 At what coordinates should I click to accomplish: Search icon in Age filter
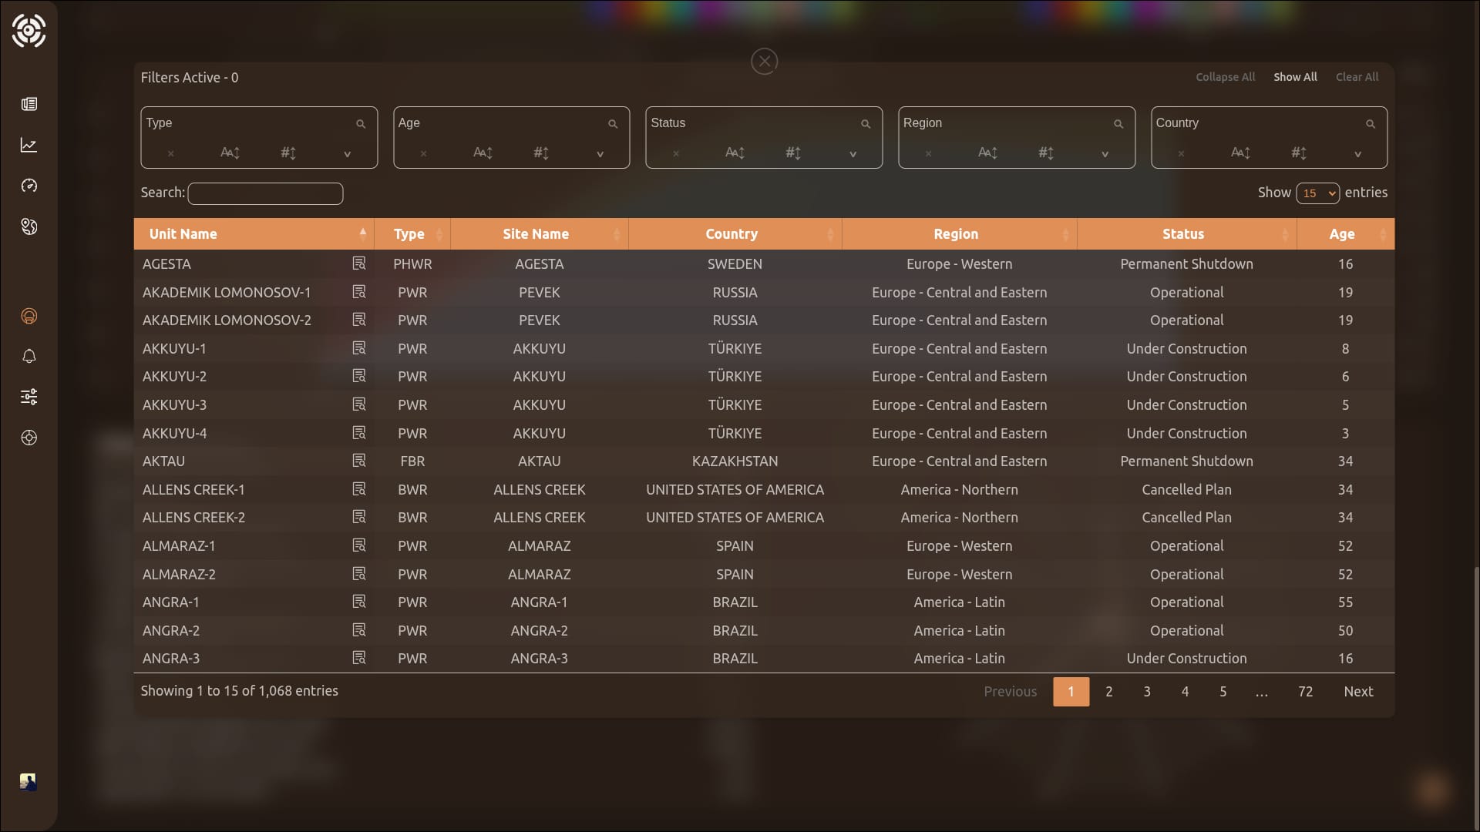[x=613, y=123]
